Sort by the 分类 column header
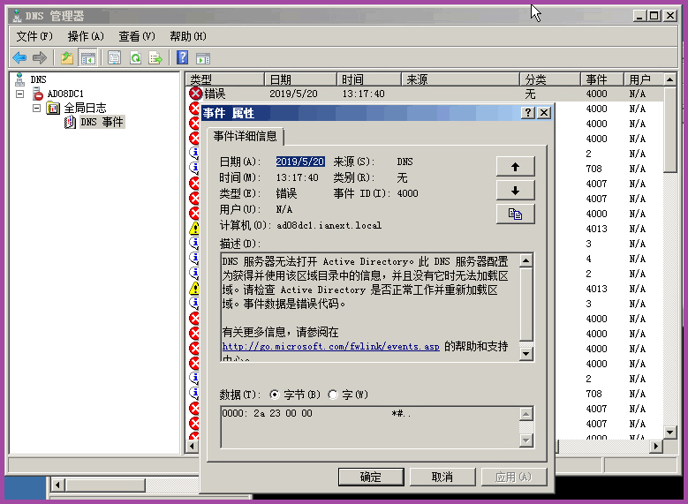Image resolution: width=688 pixels, height=504 pixels. pyautogui.click(x=550, y=79)
